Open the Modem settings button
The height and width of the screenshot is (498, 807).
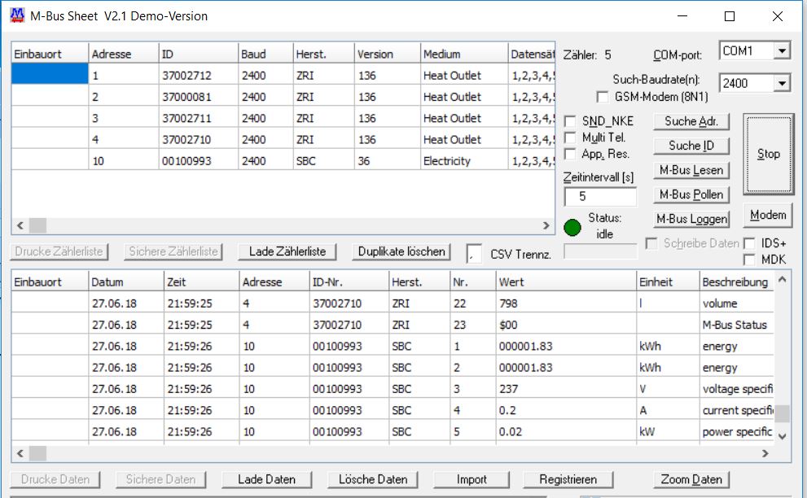pyautogui.click(x=768, y=215)
